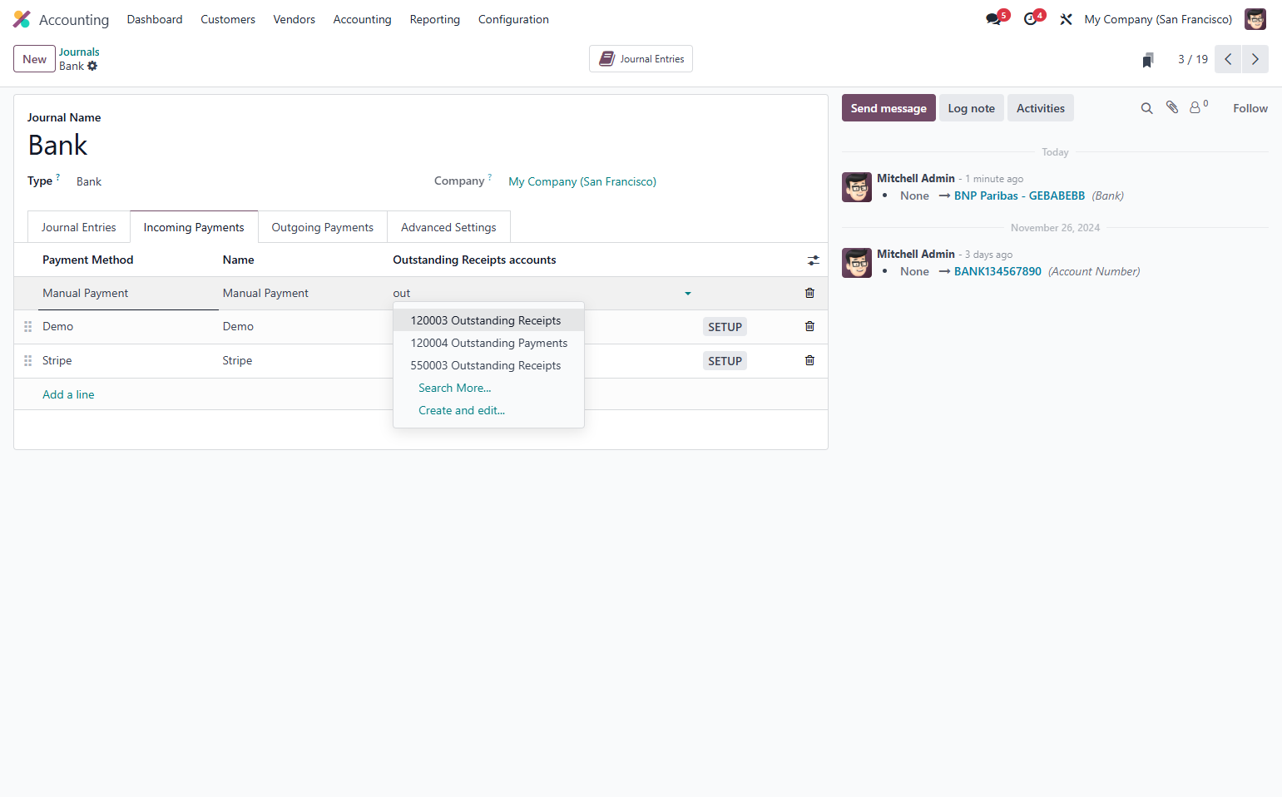Switch to the Journal Entries tab

pyautogui.click(x=79, y=227)
